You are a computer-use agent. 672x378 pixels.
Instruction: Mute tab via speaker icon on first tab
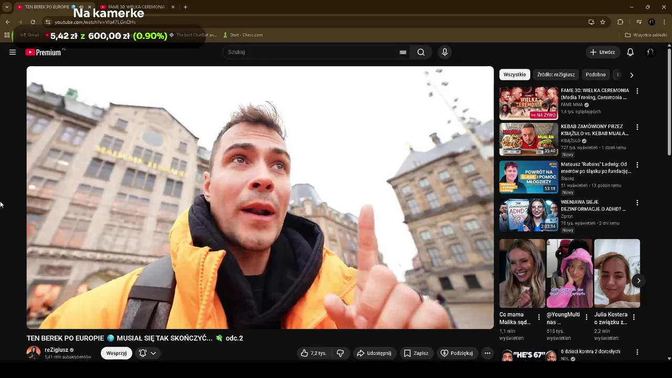coord(81,7)
